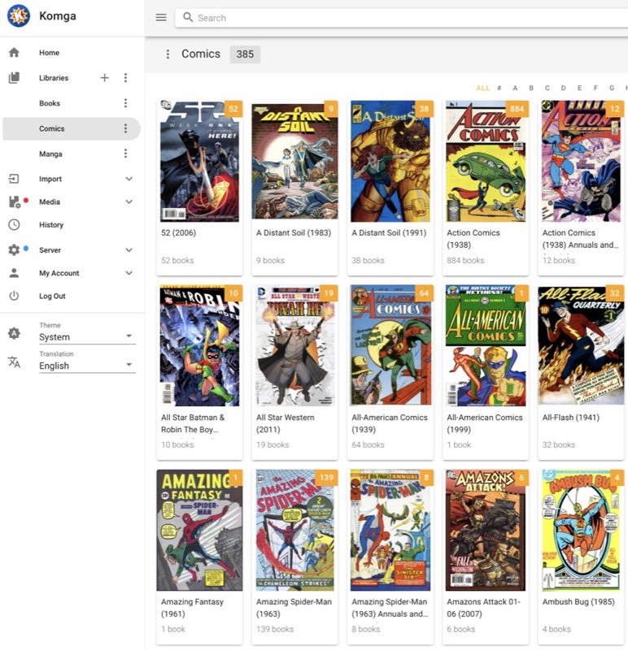
Task: Open the Action Comics (1938) cover thumbnail
Action: click(486, 162)
